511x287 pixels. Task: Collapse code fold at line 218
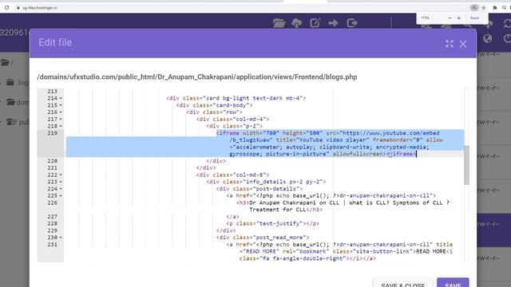[61, 126]
